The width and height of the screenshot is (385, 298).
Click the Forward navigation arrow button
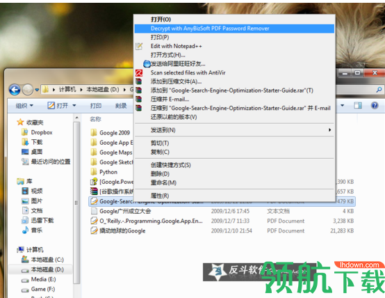(x=28, y=90)
